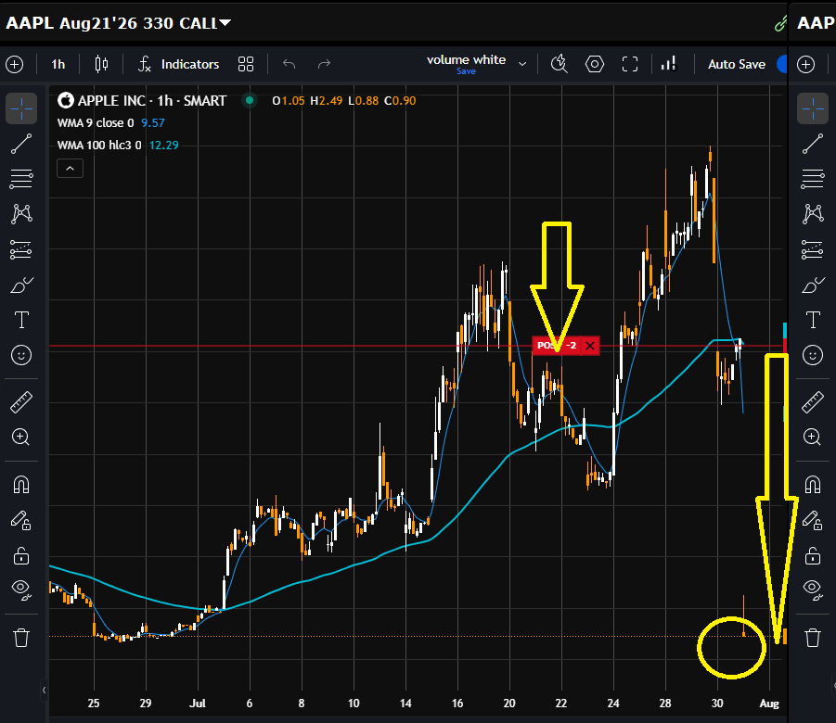The image size is (836, 723).
Task: Save the volume white layout
Action: click(x=466, y=71)
